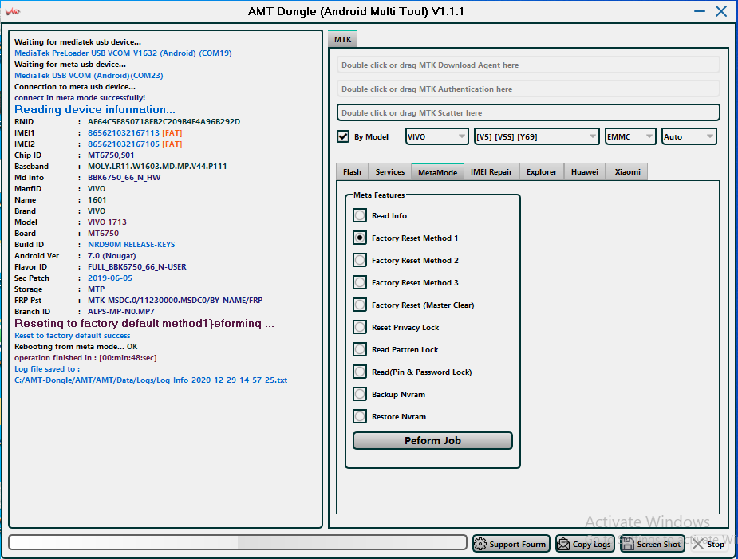The width and height of the screenshot is (738, 559).
Task: Select Factory Reset Method 2 option
Action: click(x=361, y=260)
